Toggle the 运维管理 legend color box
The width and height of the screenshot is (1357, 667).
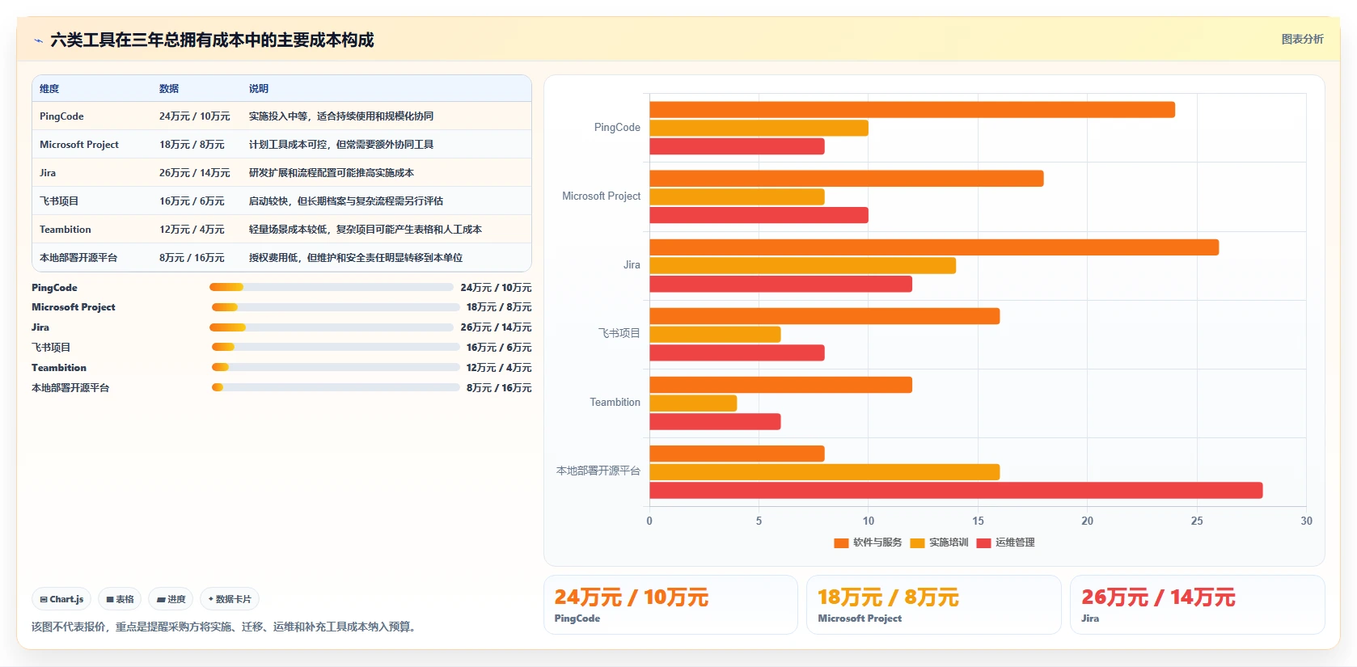(983, 542)
